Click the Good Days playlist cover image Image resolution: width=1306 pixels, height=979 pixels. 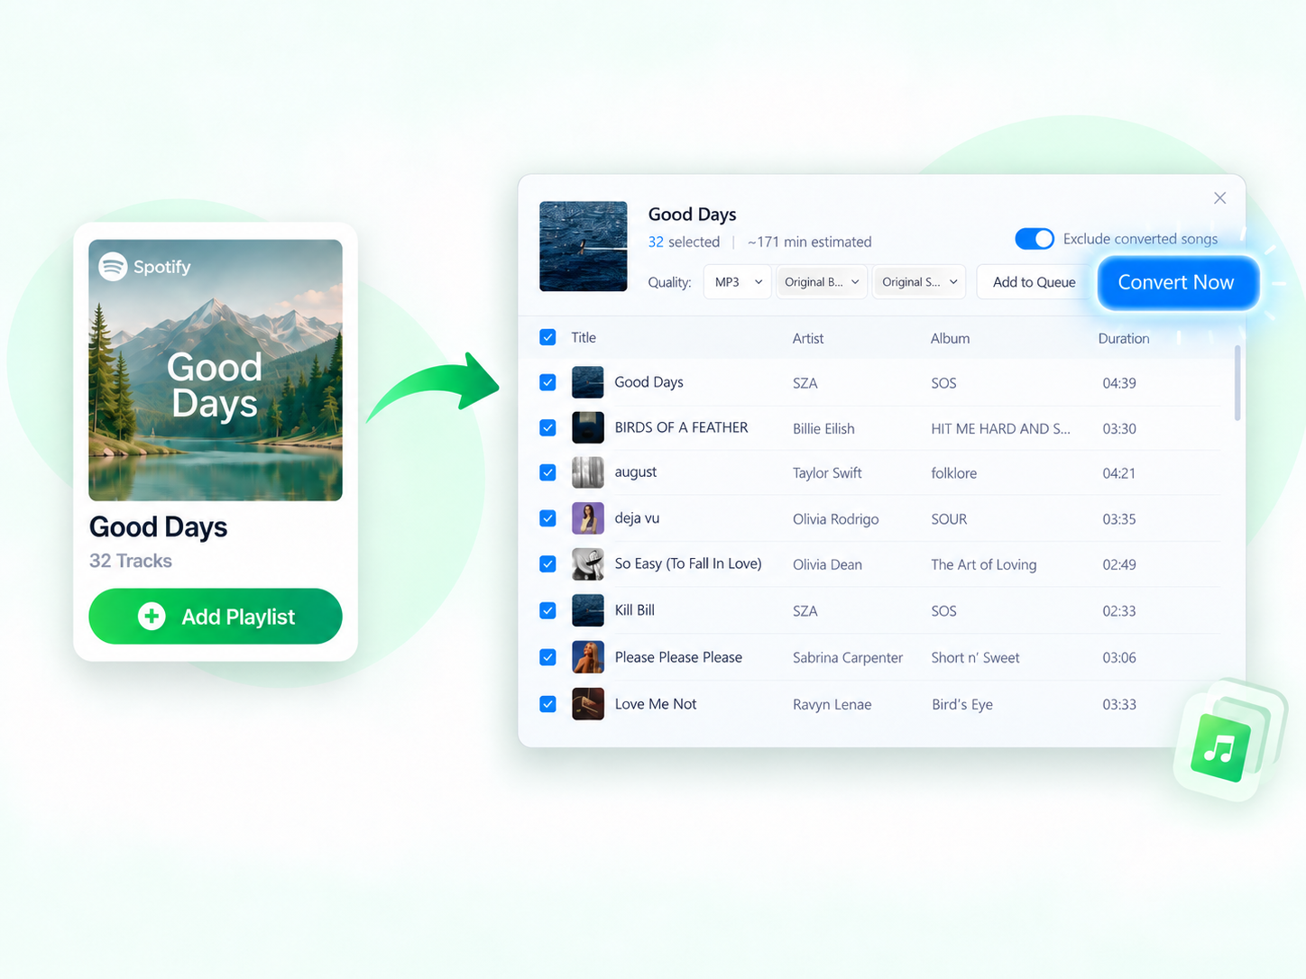point(216,370)
